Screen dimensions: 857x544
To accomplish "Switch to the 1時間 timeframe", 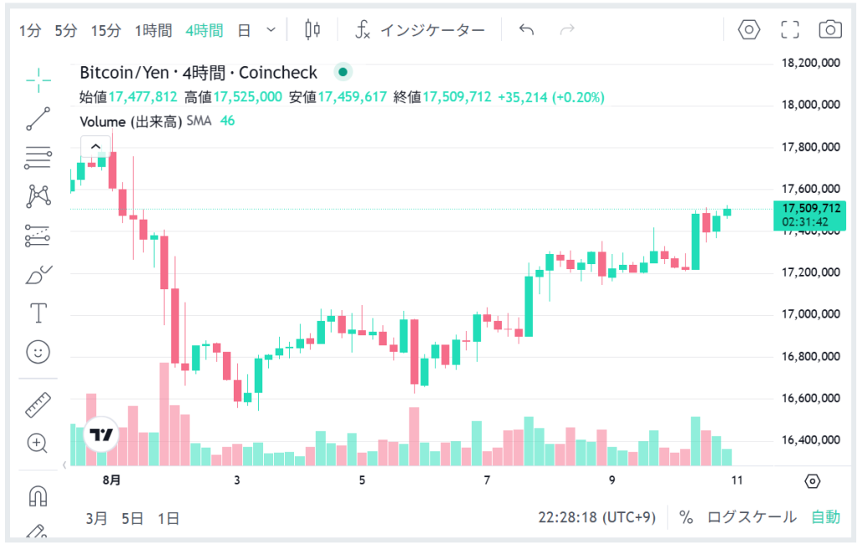I will 153,31.
